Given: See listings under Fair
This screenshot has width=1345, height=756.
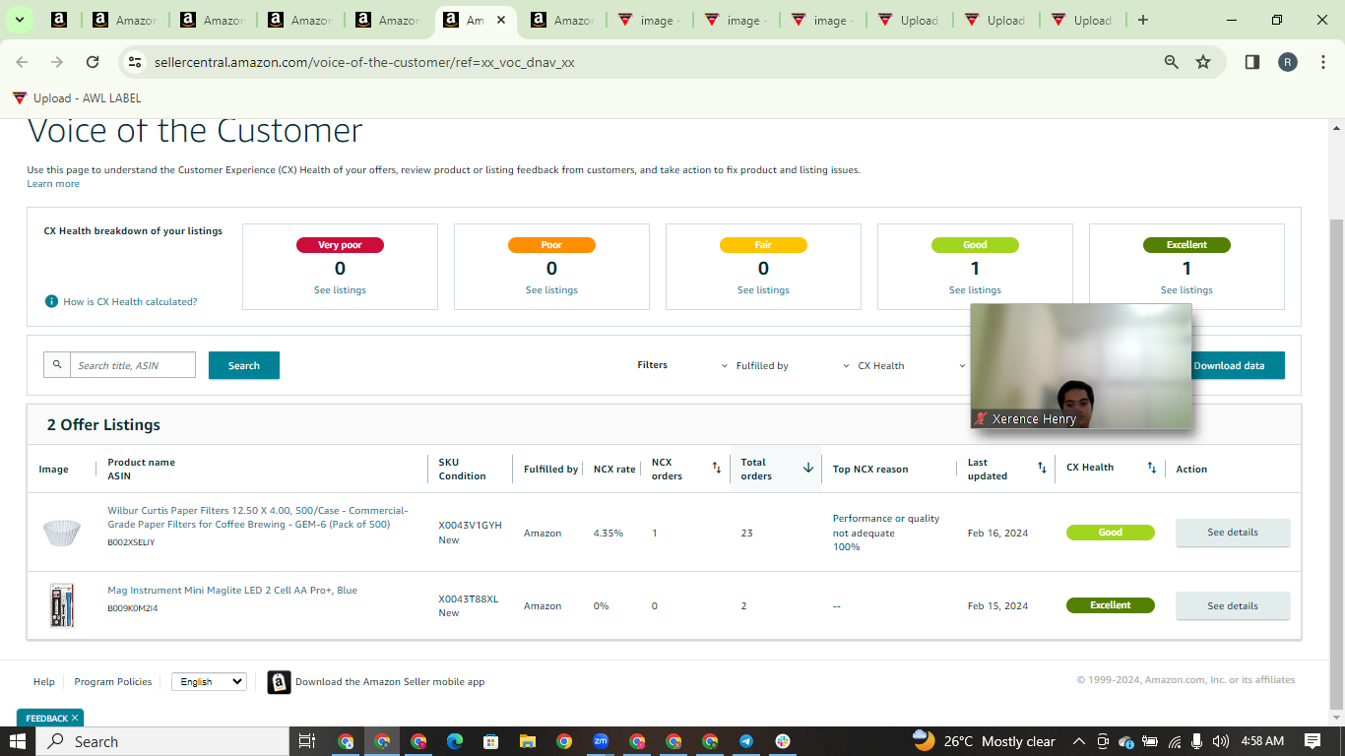Looking at the screenshot, I should (x=763, y=290).
